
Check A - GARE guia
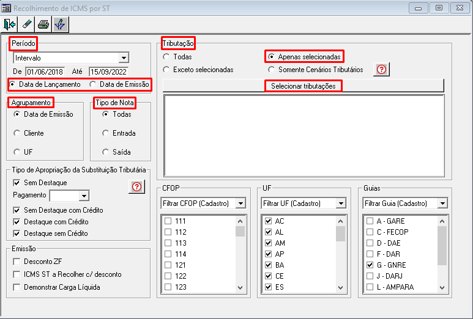click(x=370, y=221)
